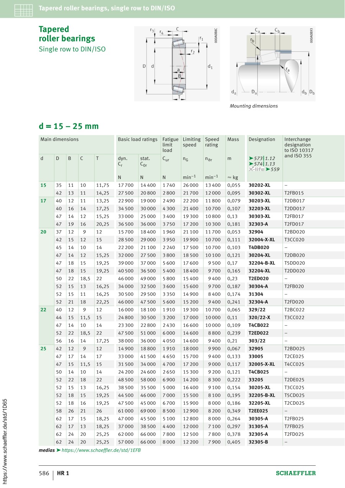Click interchange designation T5DD020

tap(294, 263)
